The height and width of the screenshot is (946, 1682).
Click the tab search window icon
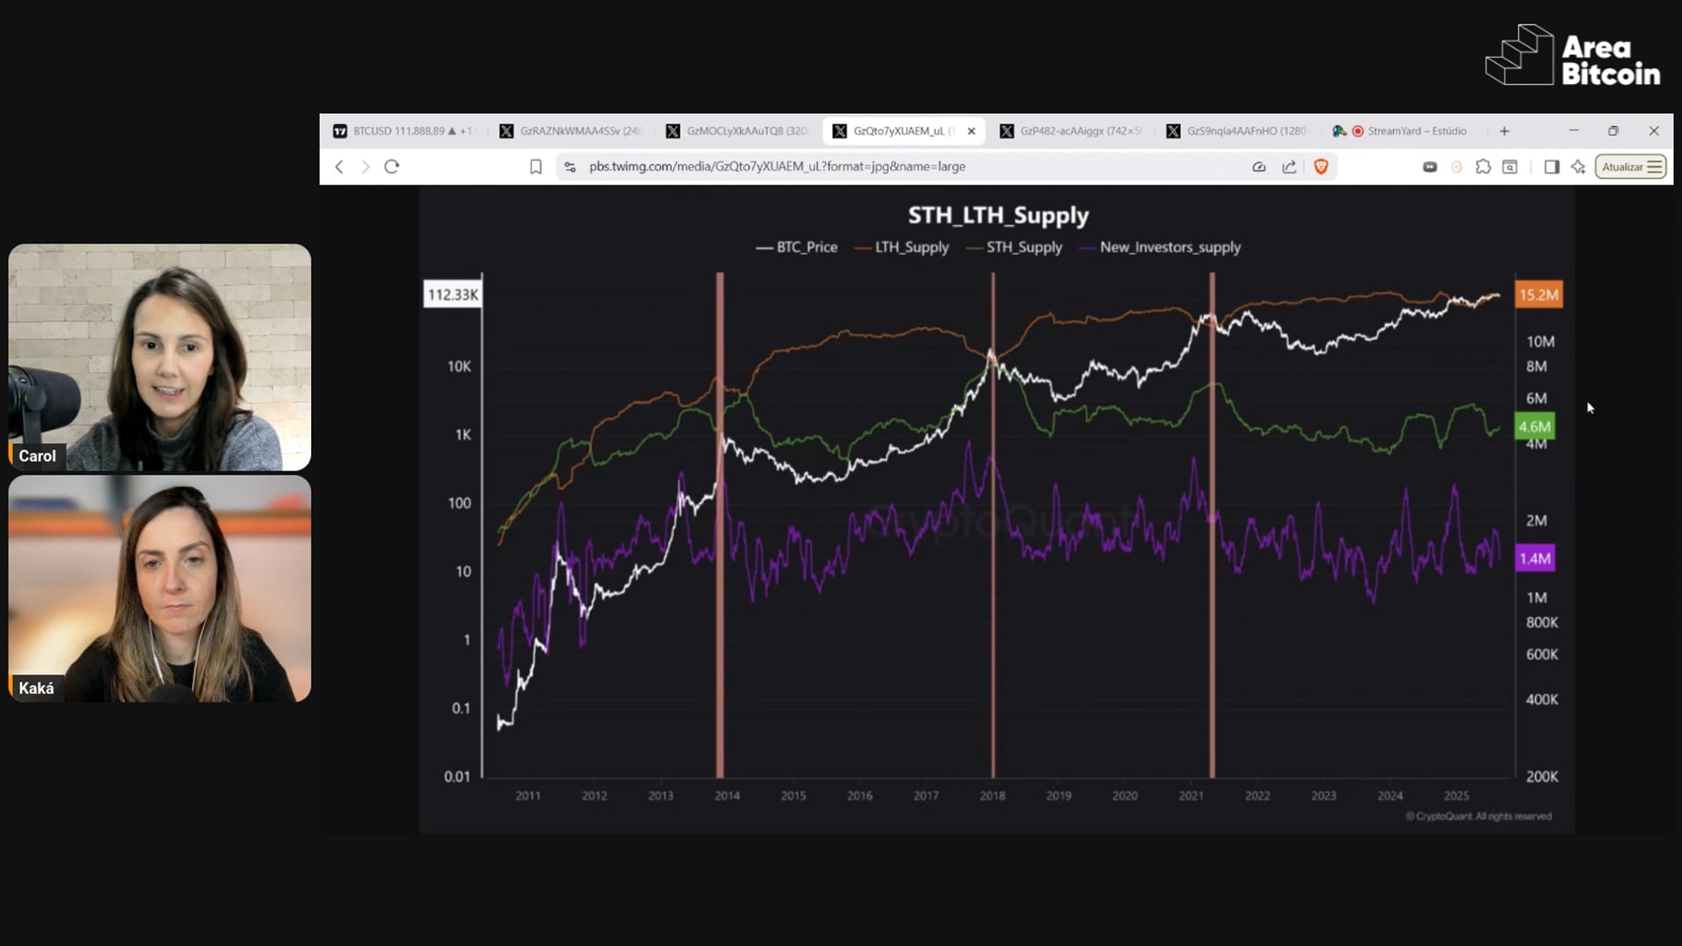(x=1510, y=166)
